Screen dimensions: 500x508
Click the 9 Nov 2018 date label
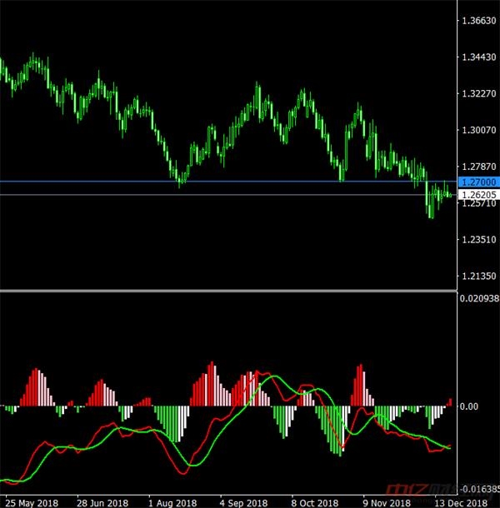[x=387, y=503]
